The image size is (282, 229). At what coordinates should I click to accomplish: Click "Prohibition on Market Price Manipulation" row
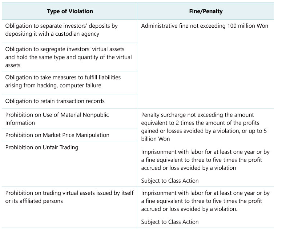pos(57,135)
